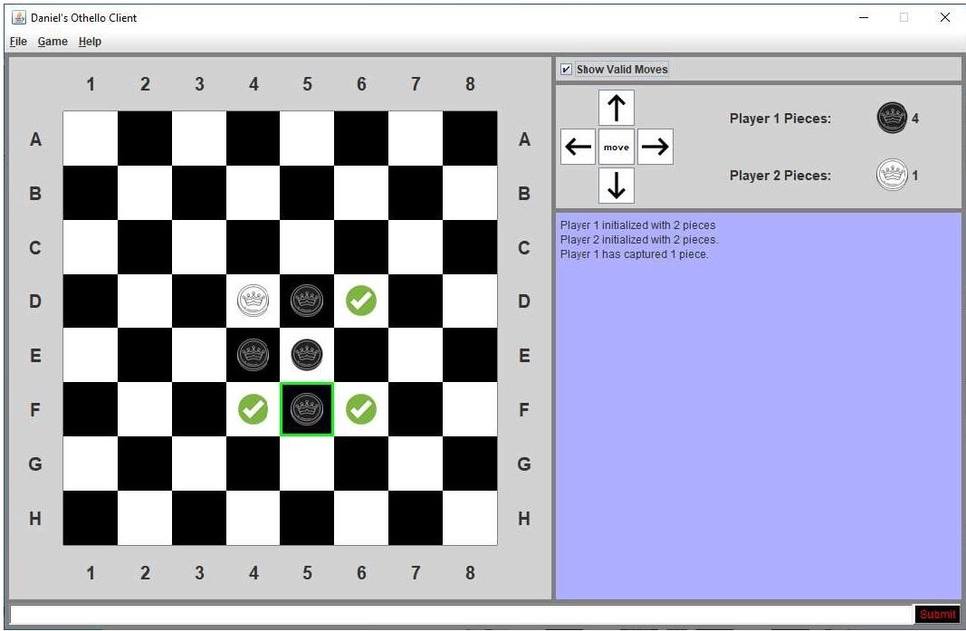Click the left arrow move button
Image resolution: width=966 pixels, height=631 pixels.
(579, 147)
